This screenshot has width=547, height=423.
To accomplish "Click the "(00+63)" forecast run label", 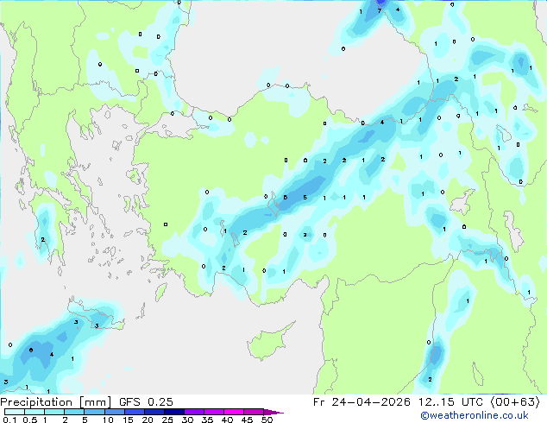I will 515,402.
